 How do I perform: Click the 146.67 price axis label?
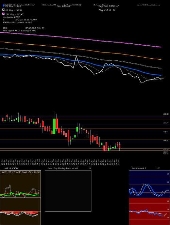[166, 132]
